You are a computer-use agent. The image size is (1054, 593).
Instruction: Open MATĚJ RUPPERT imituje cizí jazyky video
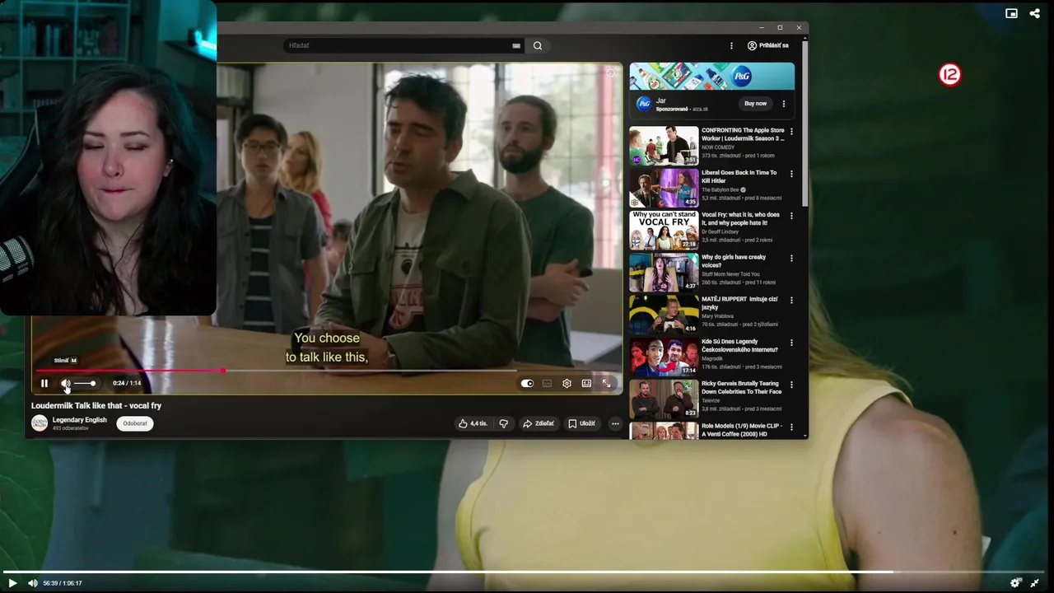click(739, 303)
